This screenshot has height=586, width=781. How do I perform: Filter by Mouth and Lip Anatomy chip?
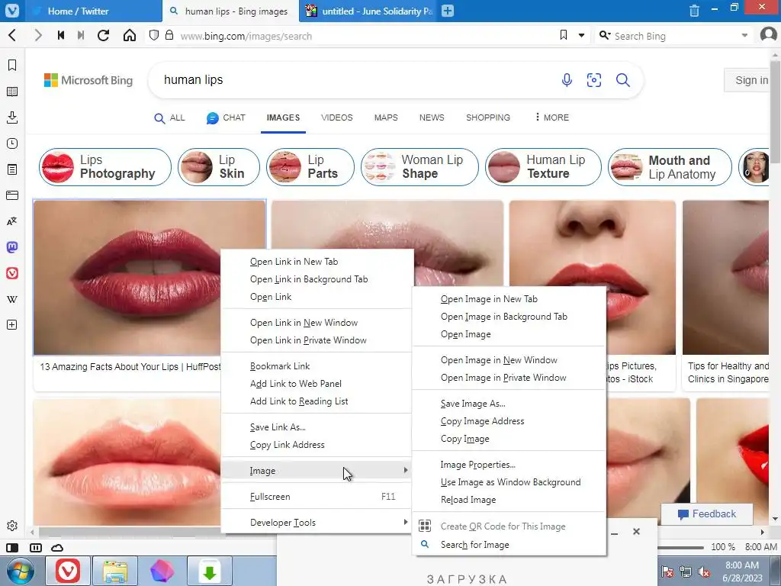pos(670,167)
